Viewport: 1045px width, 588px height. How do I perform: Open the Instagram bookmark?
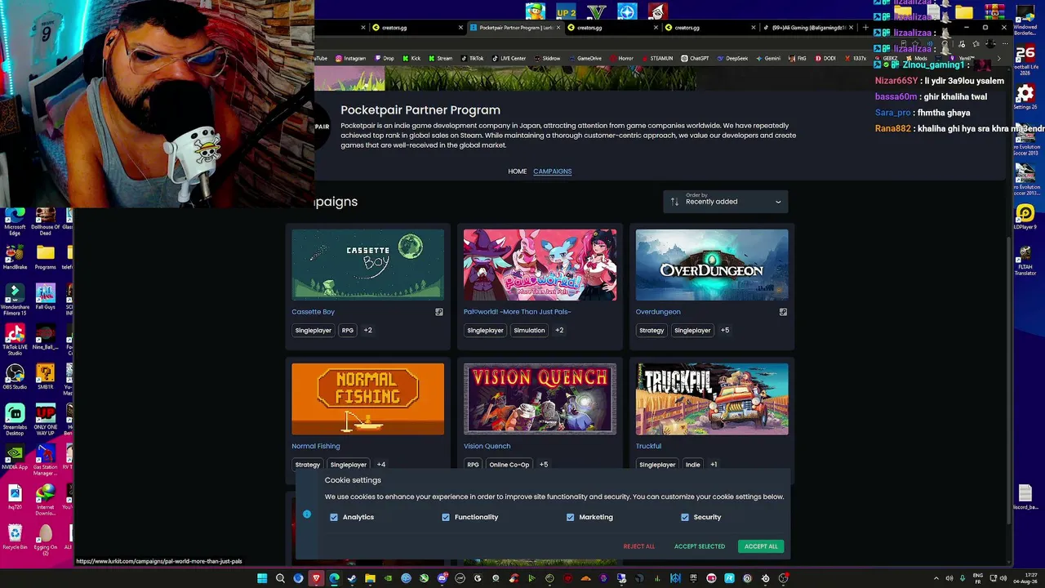(x=350, y=58)
